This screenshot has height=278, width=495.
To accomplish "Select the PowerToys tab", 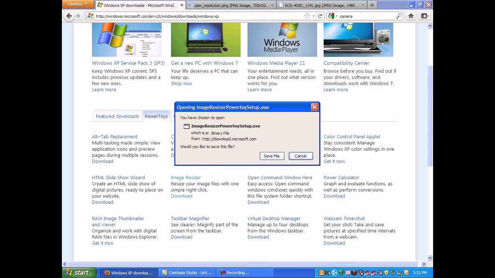I will click(x=156, y=116).
